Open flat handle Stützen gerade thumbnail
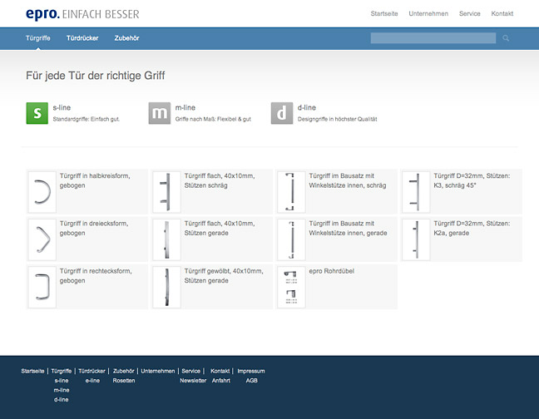This screenshot has height=419, width=539. point(166,239)
